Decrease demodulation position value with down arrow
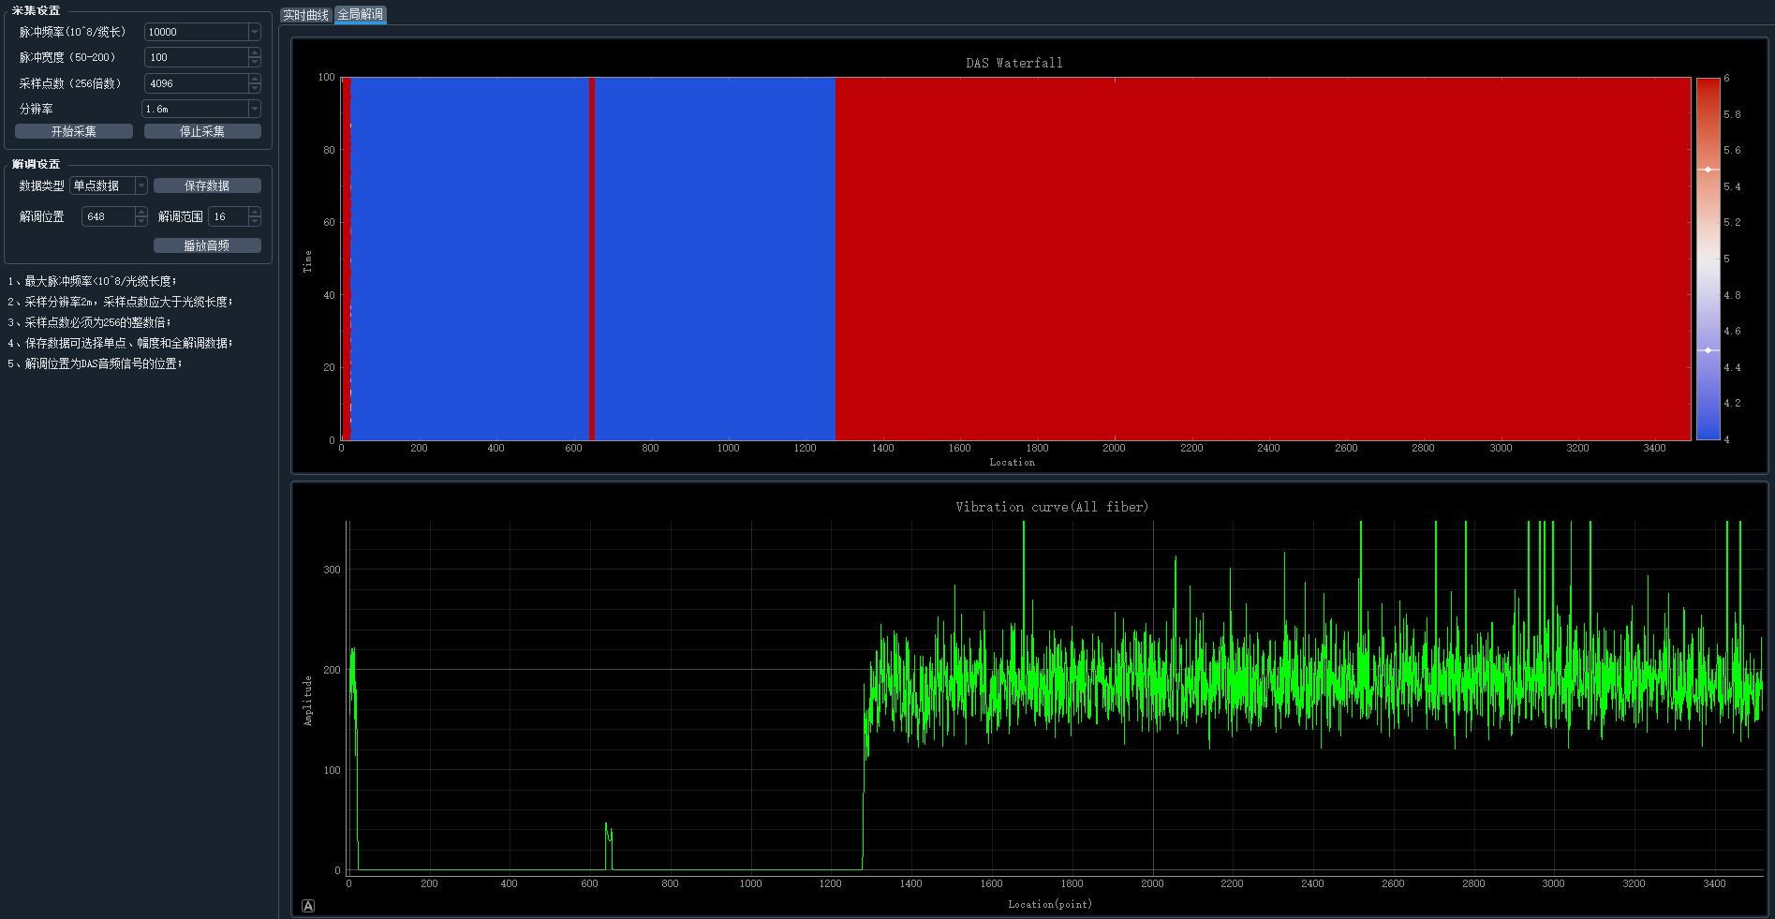The height and width of the screenshot is (919, 1775). click(141, 221)
